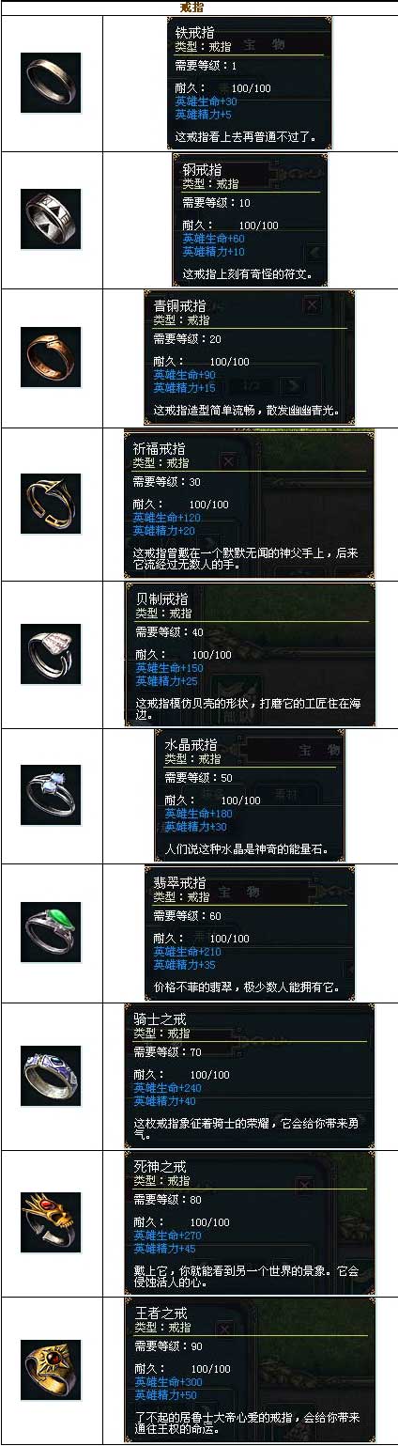The width and height of the screenshot is (398, 1446).
Task: Click the 钢戒指 description panel
Action: (249, 220)
